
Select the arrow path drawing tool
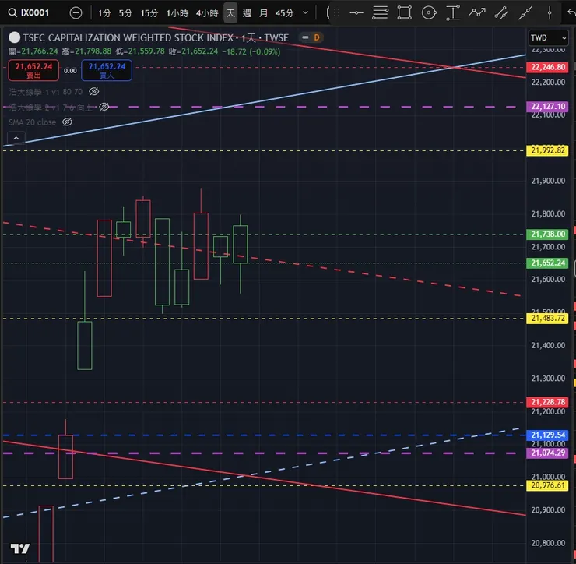(477, 13)
